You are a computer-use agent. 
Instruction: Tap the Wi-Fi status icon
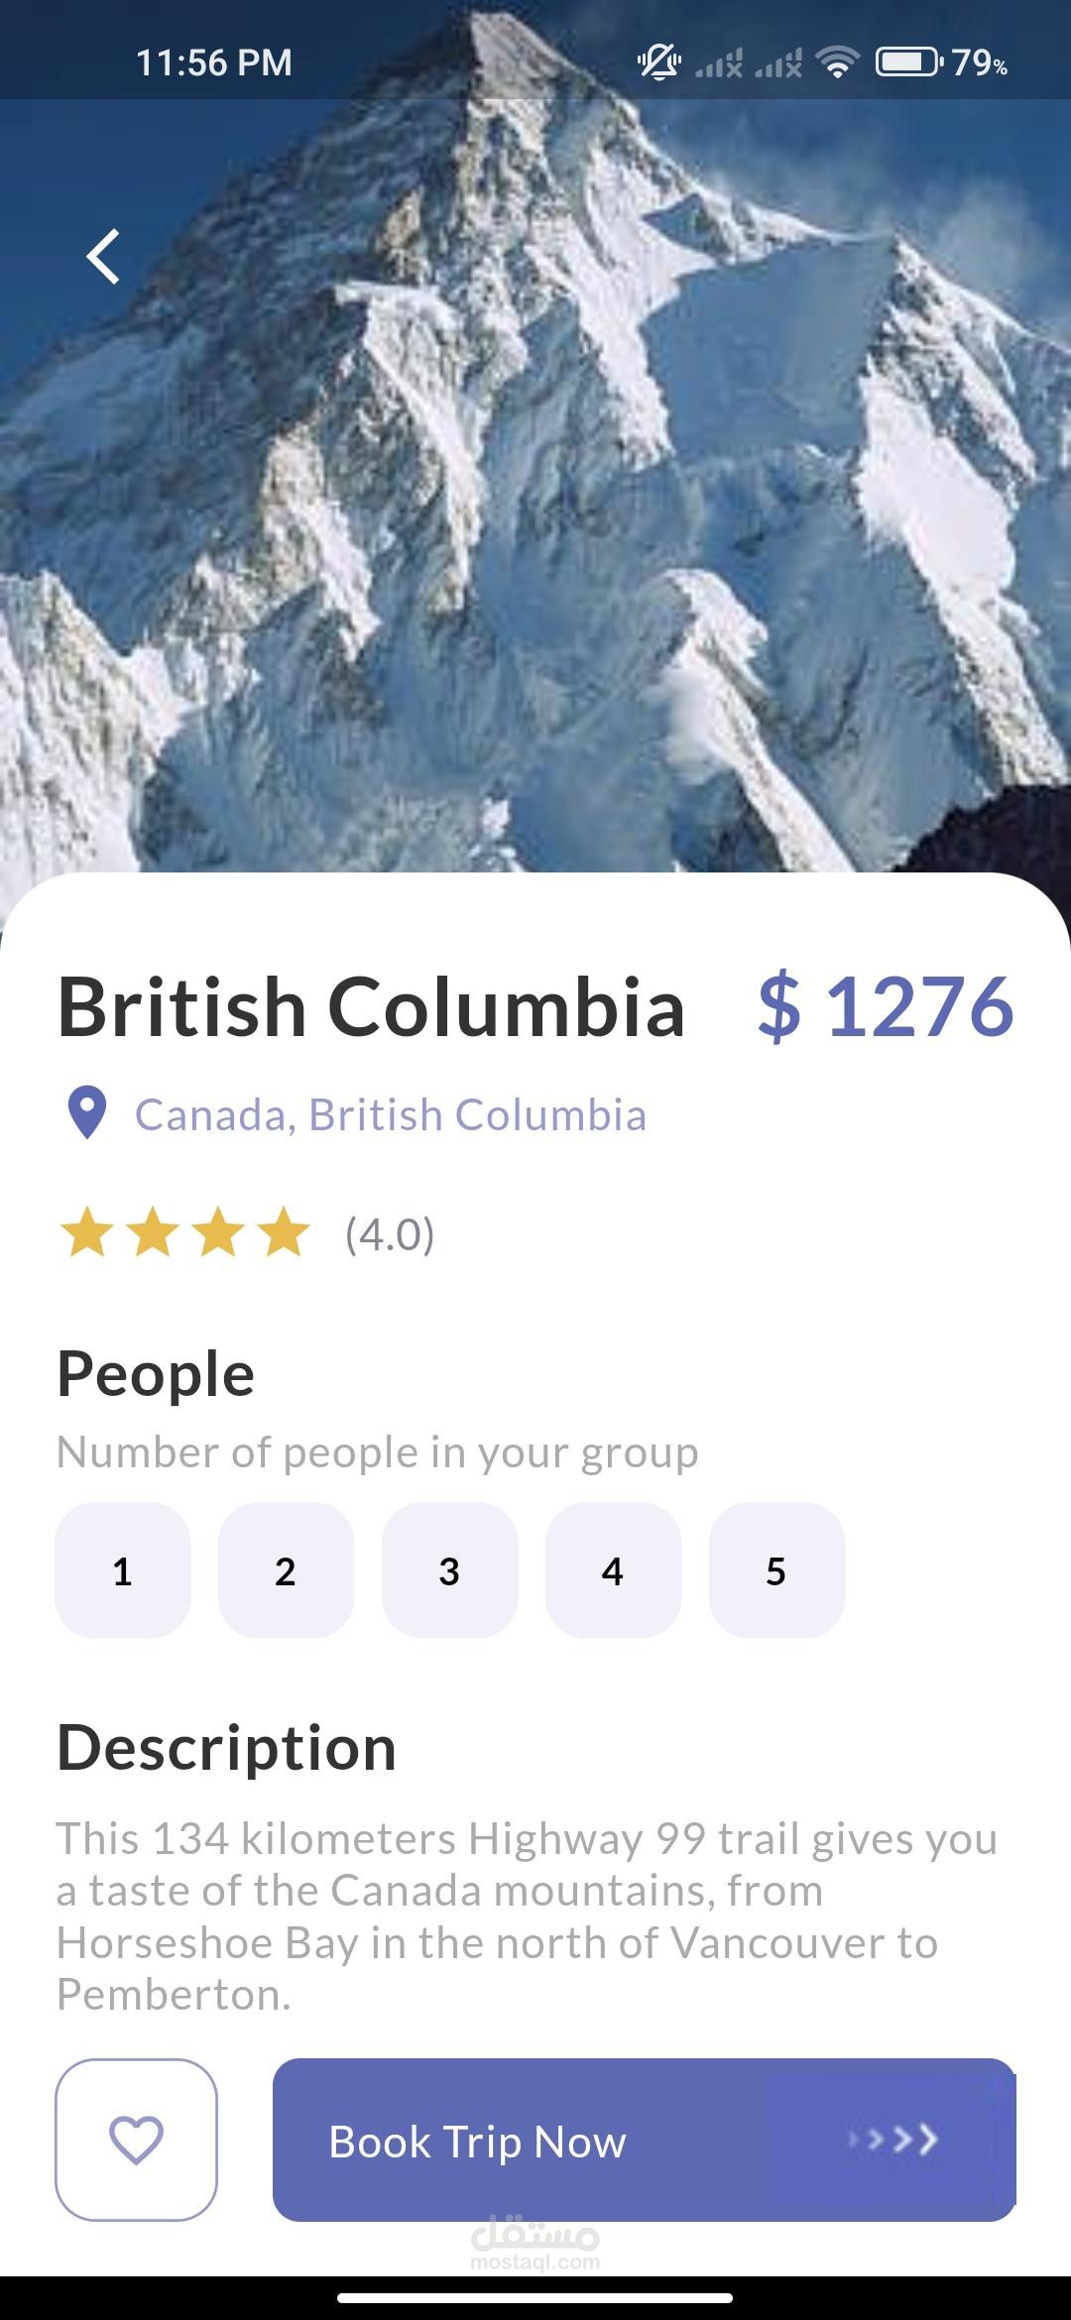click(837, 63)
